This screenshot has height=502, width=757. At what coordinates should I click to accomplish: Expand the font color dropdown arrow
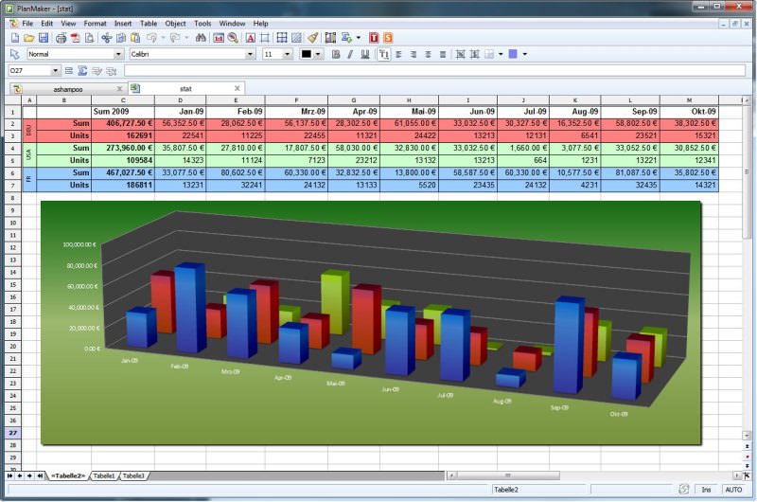coord(318,54)
